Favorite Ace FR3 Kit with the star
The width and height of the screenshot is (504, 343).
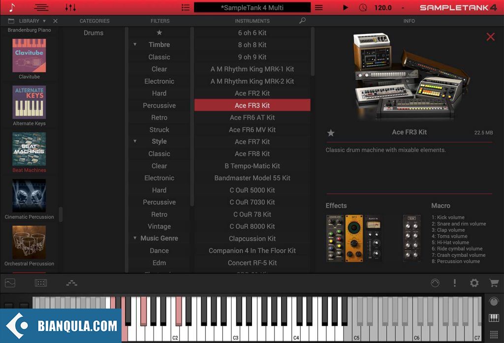pos(331,133)
